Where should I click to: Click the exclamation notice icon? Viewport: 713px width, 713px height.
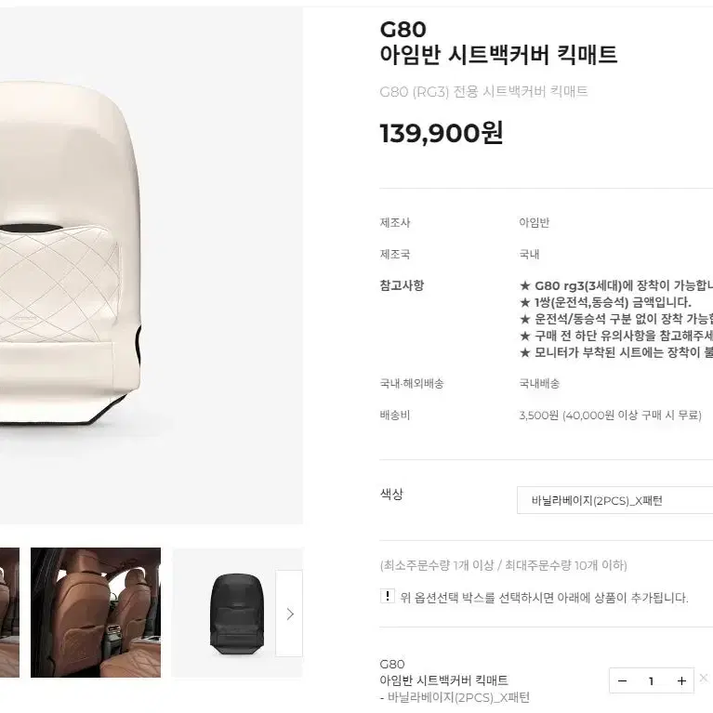[x=387, y=596]
